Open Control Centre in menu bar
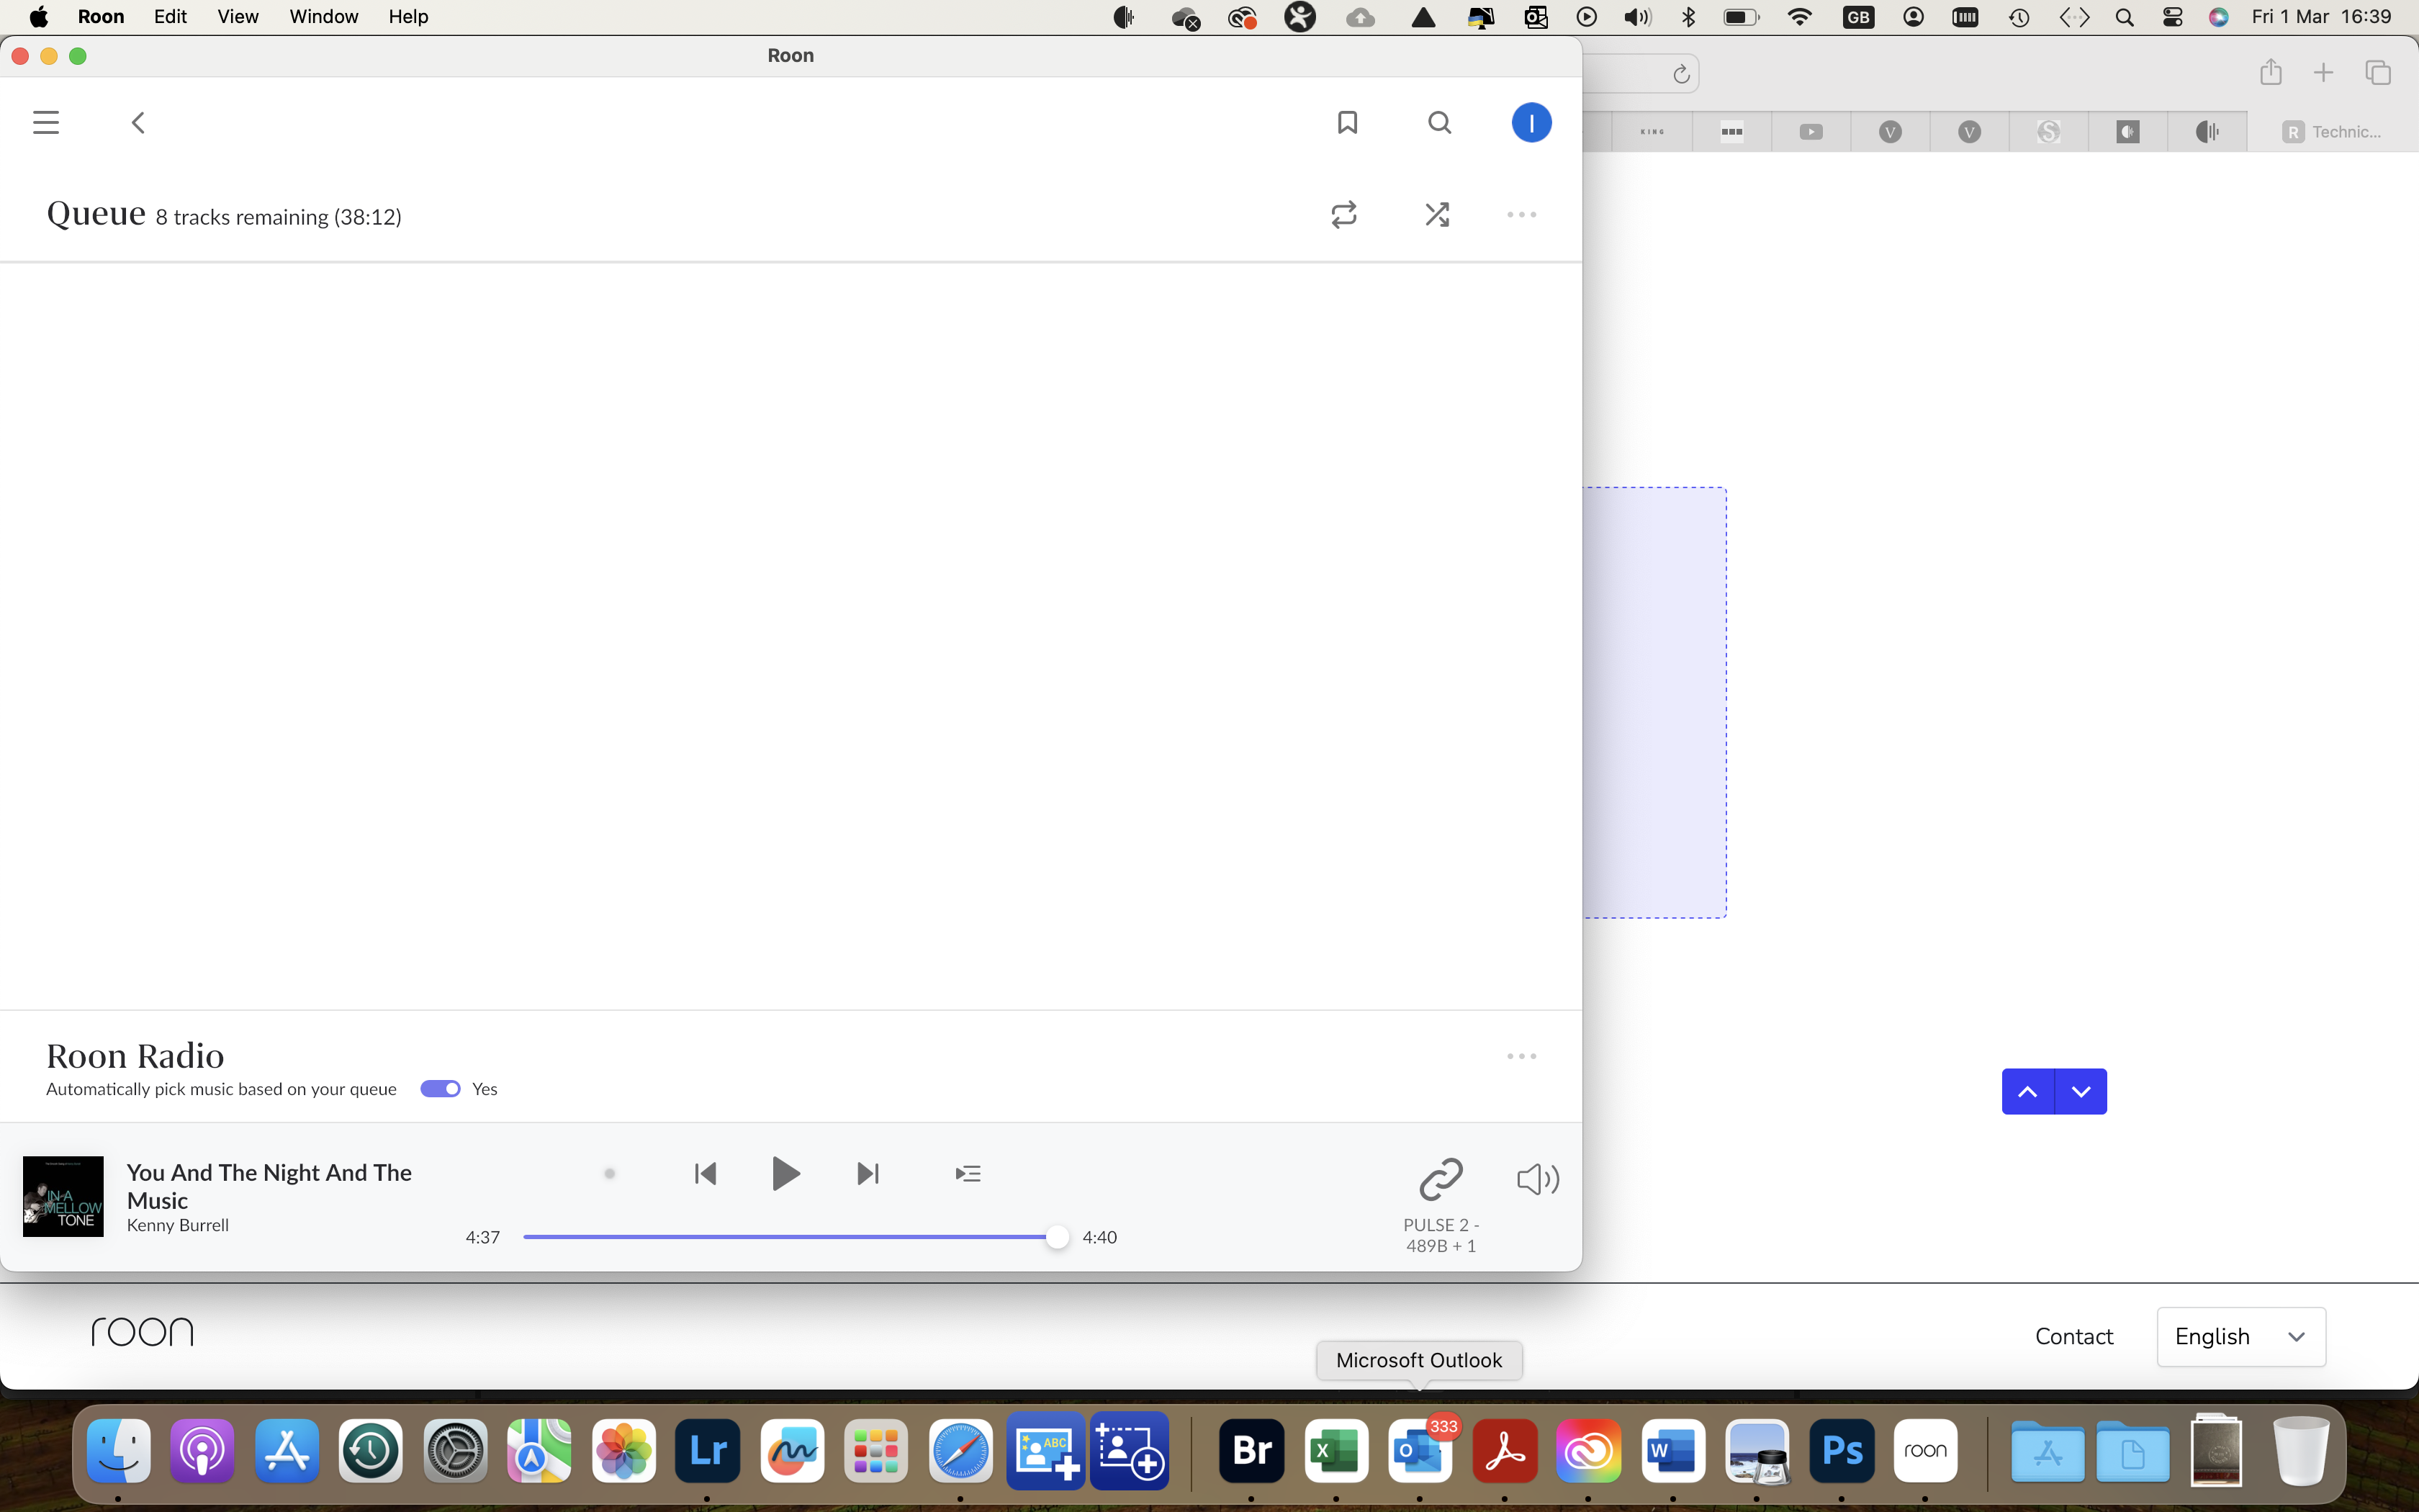2419x1512 pixels. [x=2172, y=17]
